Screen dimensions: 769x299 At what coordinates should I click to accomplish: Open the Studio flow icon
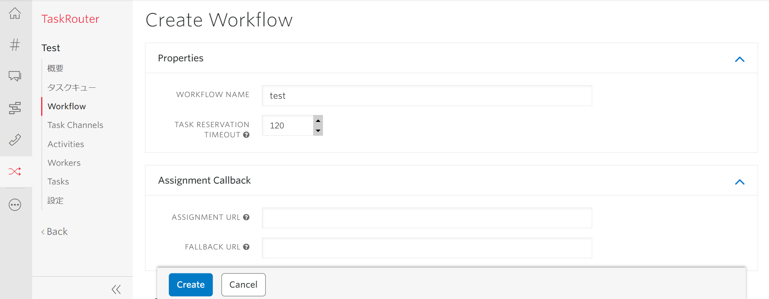15,108
